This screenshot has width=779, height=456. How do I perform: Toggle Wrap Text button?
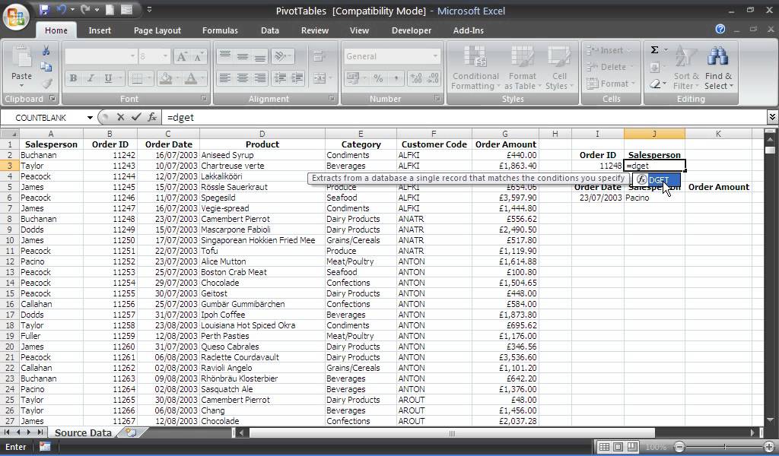[x=319, y=56]
